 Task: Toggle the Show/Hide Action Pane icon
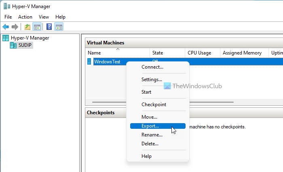coord(59,27)
